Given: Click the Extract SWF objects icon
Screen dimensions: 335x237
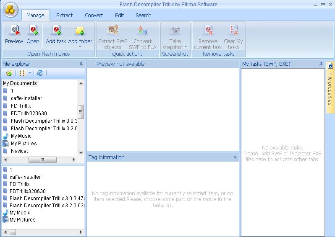Looking at the screenshot, I should coord(113,30).
